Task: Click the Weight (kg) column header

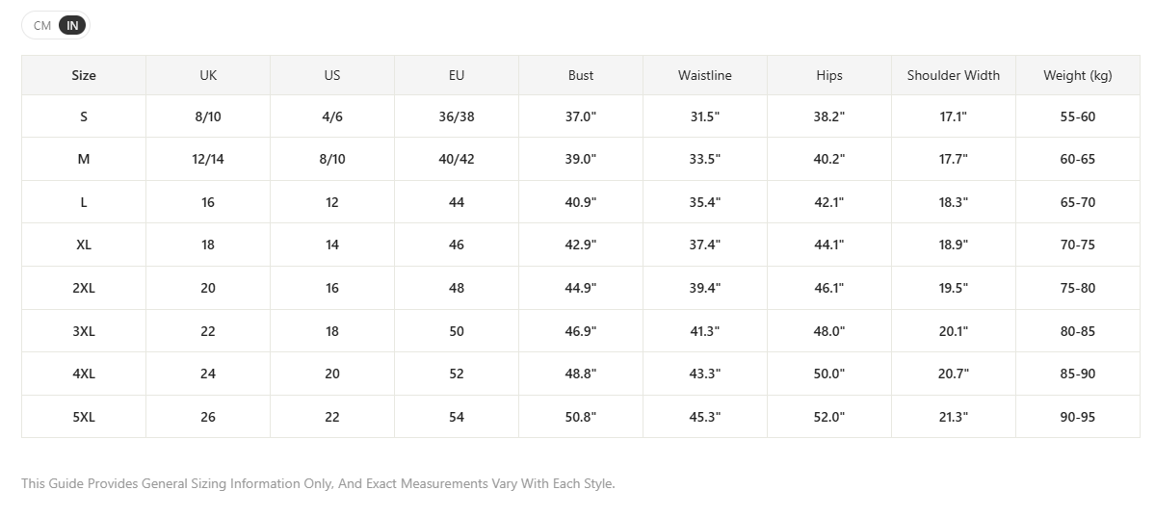Action: tap(1078, 75)
